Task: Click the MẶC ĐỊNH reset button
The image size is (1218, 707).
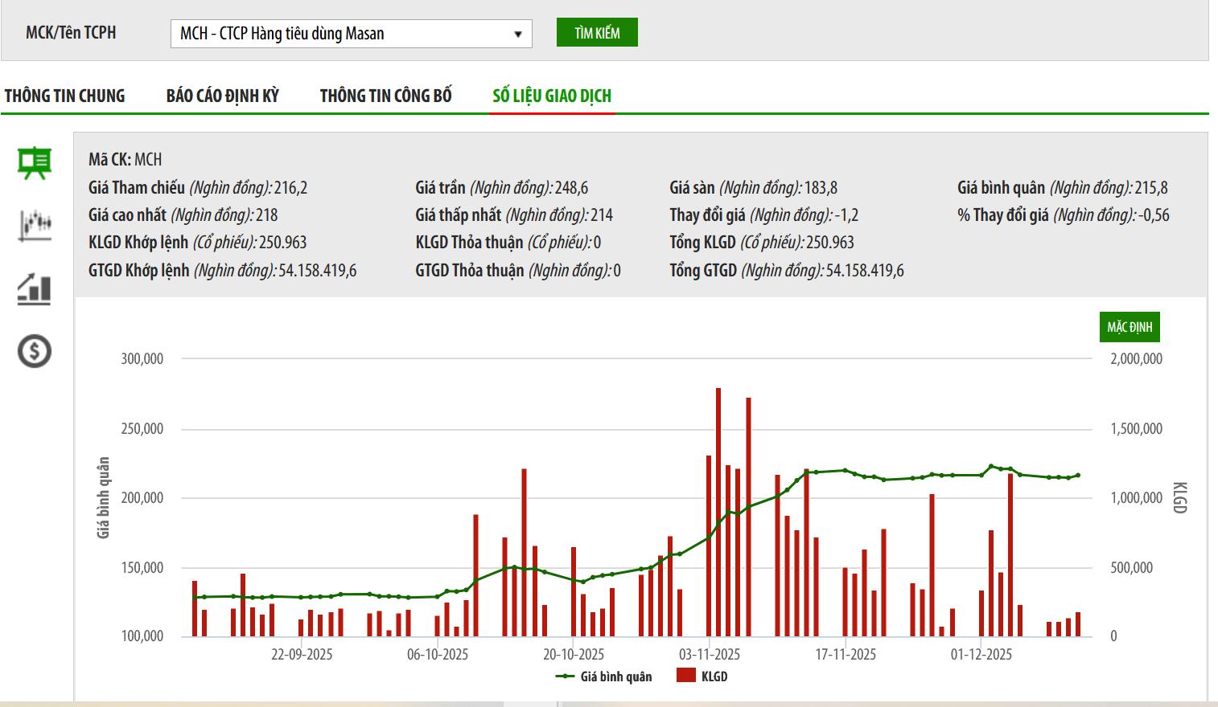Action: [1130, 327]
